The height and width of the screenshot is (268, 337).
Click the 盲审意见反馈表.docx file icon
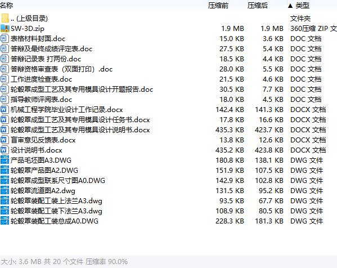coord(5,140)
